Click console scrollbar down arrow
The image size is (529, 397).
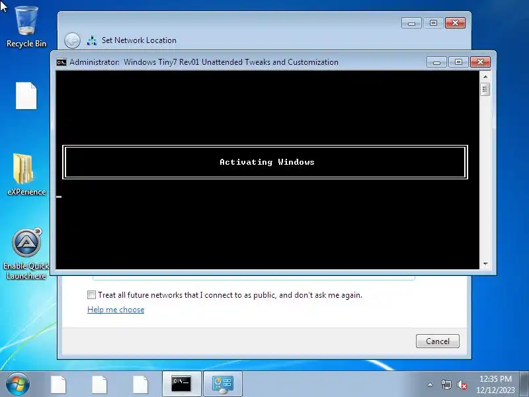pyautogui.click(x=485, y=263)
